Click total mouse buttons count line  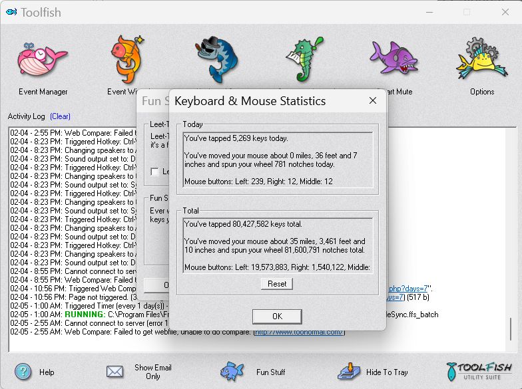point(277,267)
